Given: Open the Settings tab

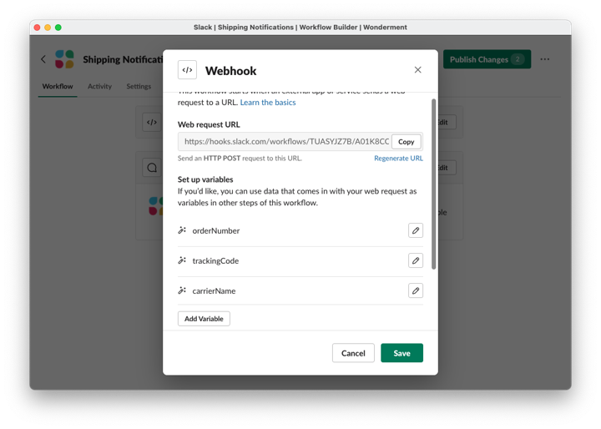Looking at the screenshot, I should tap(139, 86).
